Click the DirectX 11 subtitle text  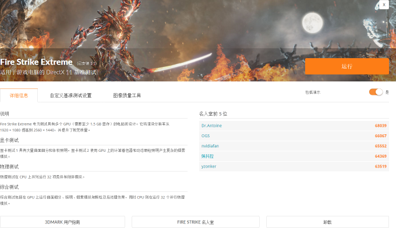[x=48, y=72]
